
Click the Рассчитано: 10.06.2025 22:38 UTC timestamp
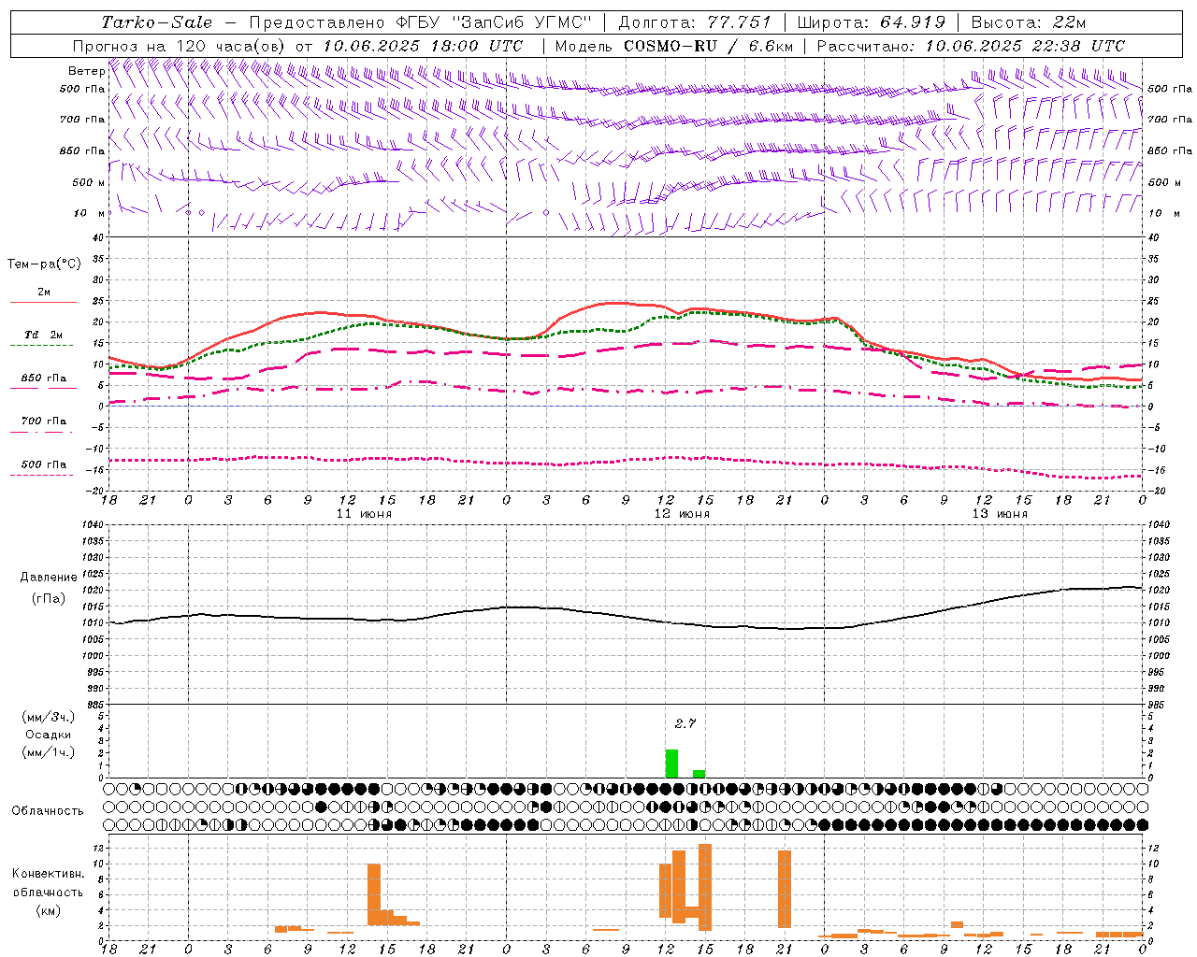coord(971,46)
